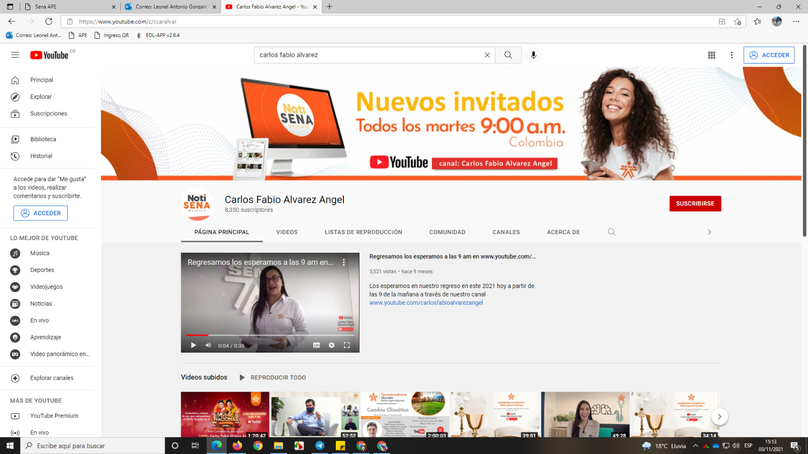Screen dimensions: 808x454
Task: Open the carlosfabioalvarezangel channel link
Action: pyautogui.click(x=426, y=303)
